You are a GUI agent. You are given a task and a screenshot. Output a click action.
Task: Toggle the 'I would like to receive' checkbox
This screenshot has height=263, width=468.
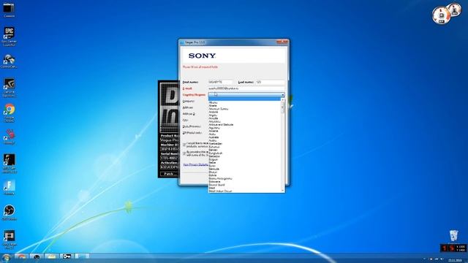click(x=184, y=145)
